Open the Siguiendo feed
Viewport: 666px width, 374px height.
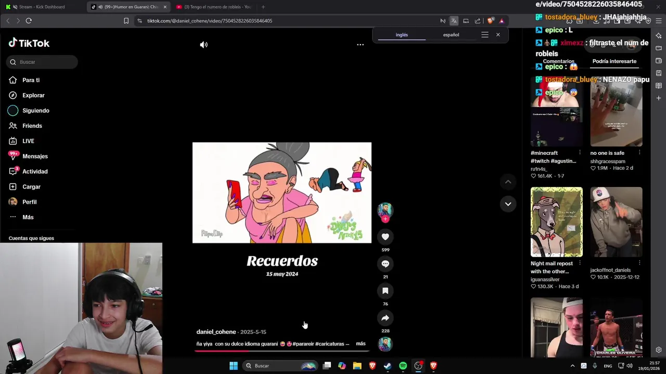35,111
